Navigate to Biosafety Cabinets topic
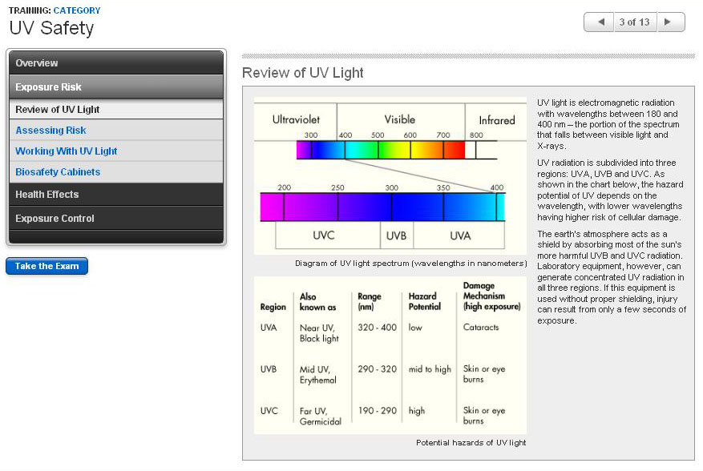The image size is (703, 471). tap(58, 172)
